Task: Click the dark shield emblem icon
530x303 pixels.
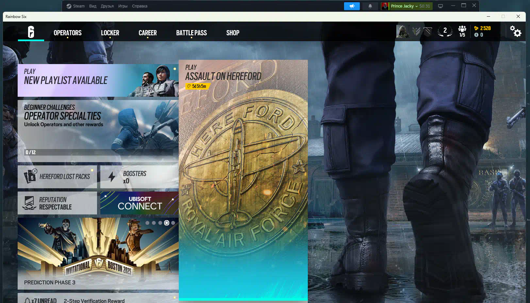Action: [x=428, y=31]
